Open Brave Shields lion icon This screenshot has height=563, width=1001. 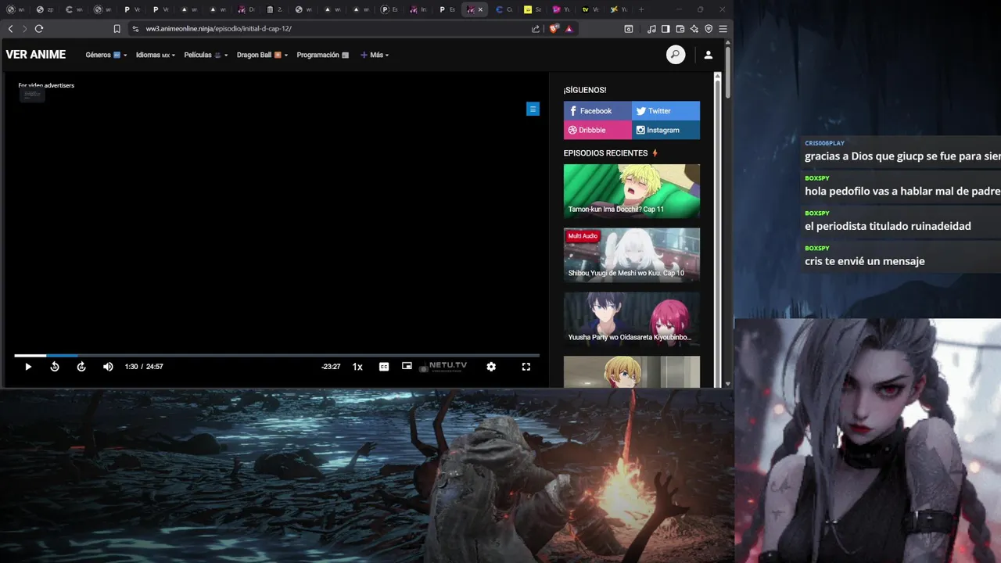click(554, 29)
